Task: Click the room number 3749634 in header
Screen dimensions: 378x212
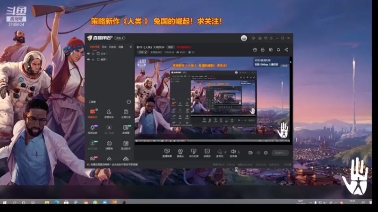Action: [x=169, y=52]
